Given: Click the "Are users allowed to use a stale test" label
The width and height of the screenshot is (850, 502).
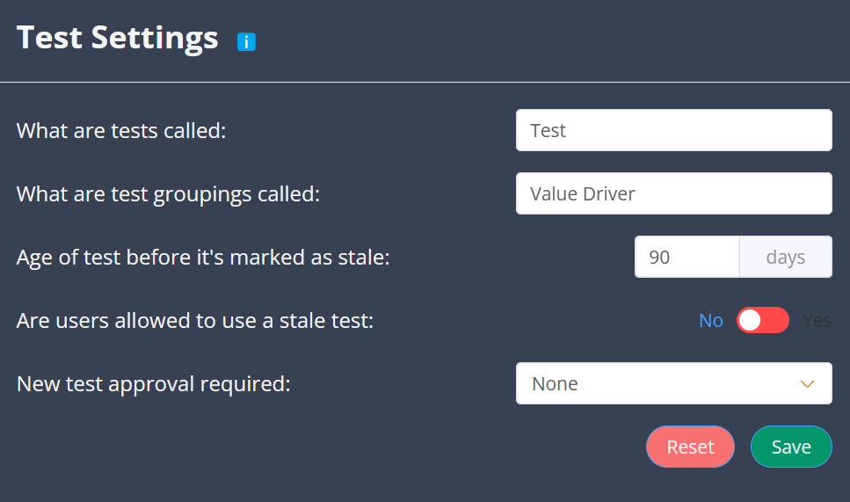Looking at the screenshot, I should coord(195,321).
